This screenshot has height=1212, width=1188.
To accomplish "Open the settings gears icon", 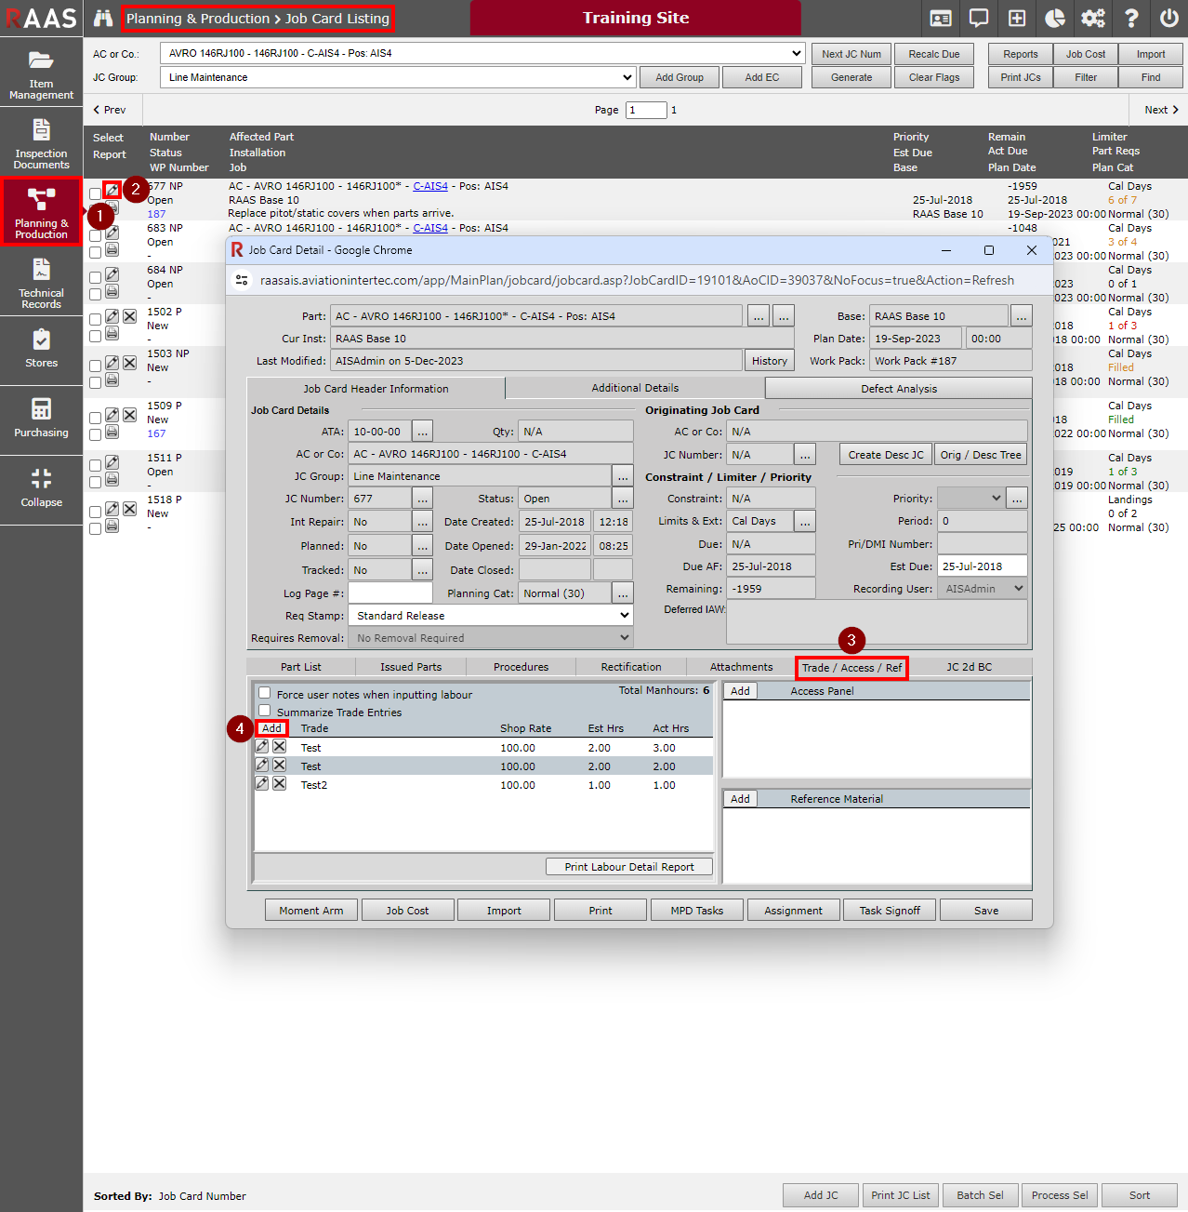I will tap(1093, 19).
